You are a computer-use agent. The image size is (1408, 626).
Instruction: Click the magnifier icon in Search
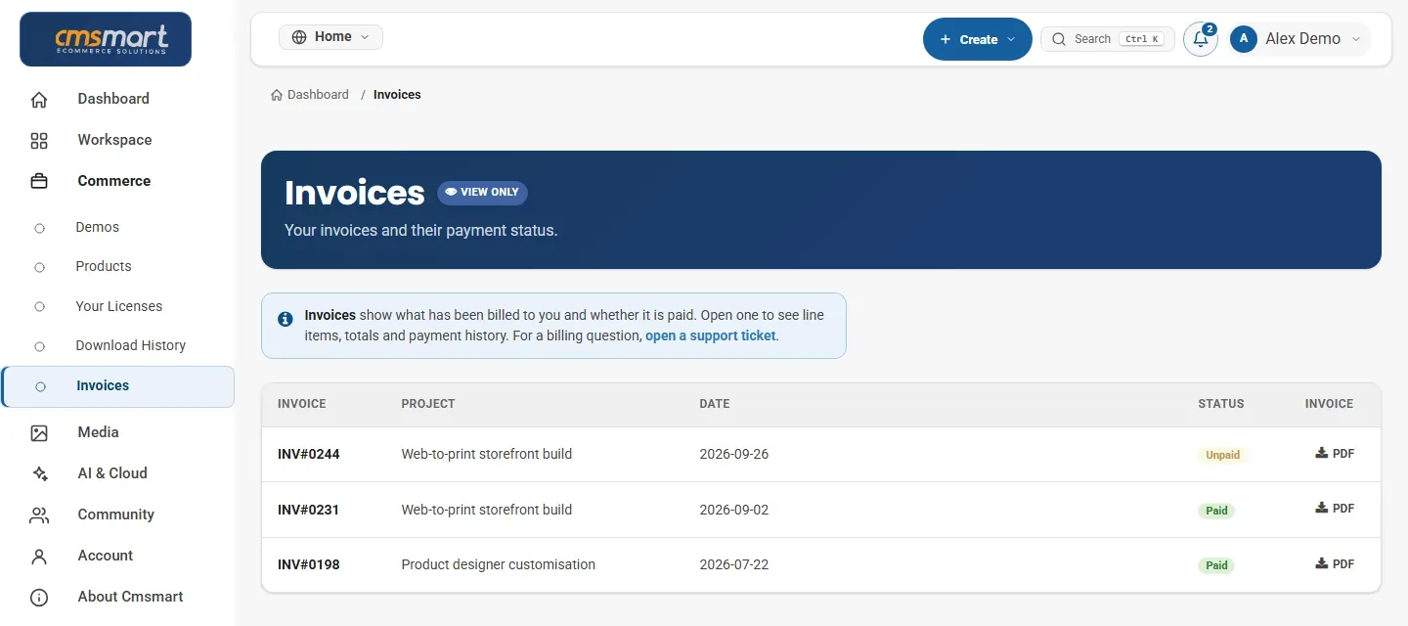pyautogui.click(x=1059, y=39)
